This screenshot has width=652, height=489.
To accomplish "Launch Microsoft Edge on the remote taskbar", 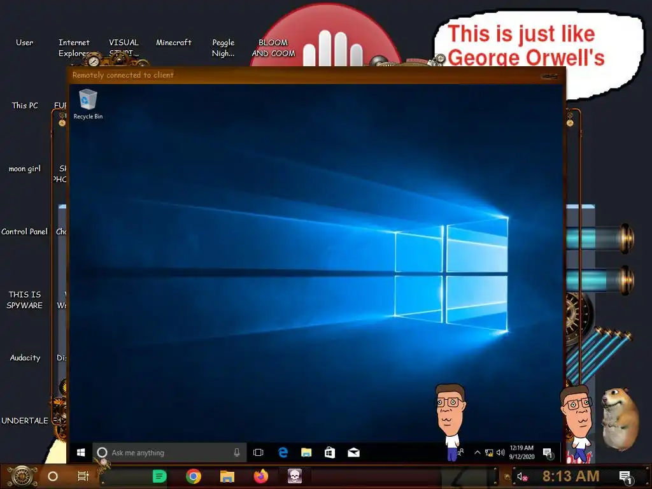I will click(283, 453).
